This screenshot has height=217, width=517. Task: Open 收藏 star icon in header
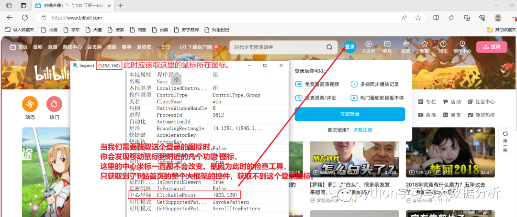425,47
